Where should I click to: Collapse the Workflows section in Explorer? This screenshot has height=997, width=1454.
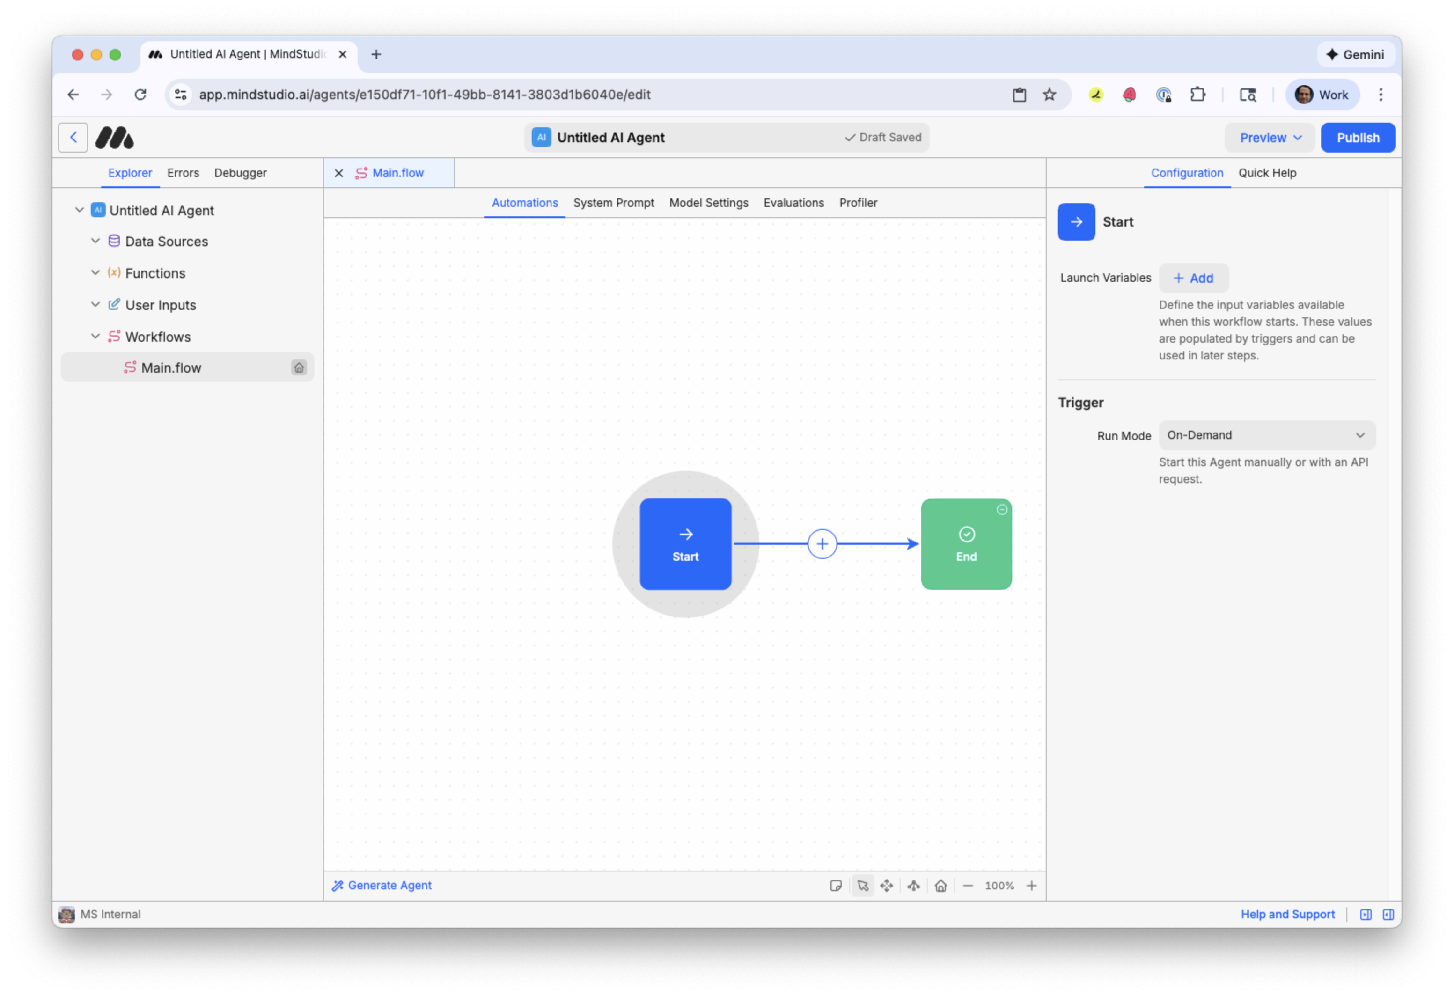point(95,337)
